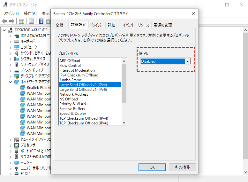Select TCP Checksum Offload (IPv4) property
Screen dimensions: 248x182
[x=90, y=118]
